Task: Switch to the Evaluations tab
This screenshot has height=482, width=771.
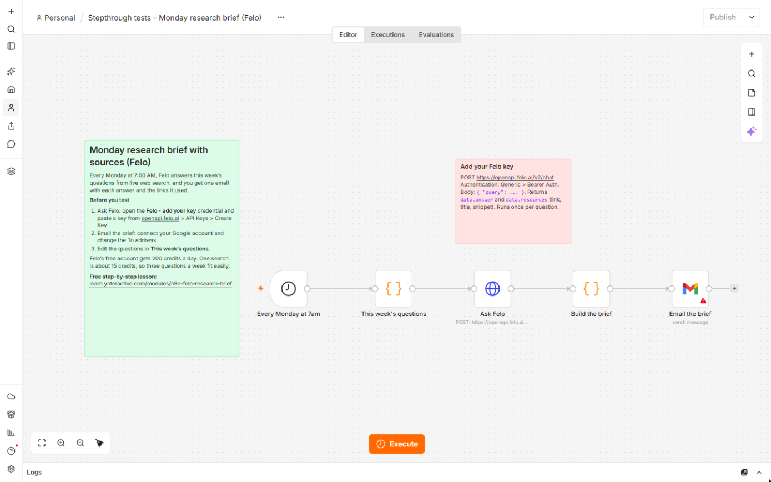Action: click(x=436, y=34)
